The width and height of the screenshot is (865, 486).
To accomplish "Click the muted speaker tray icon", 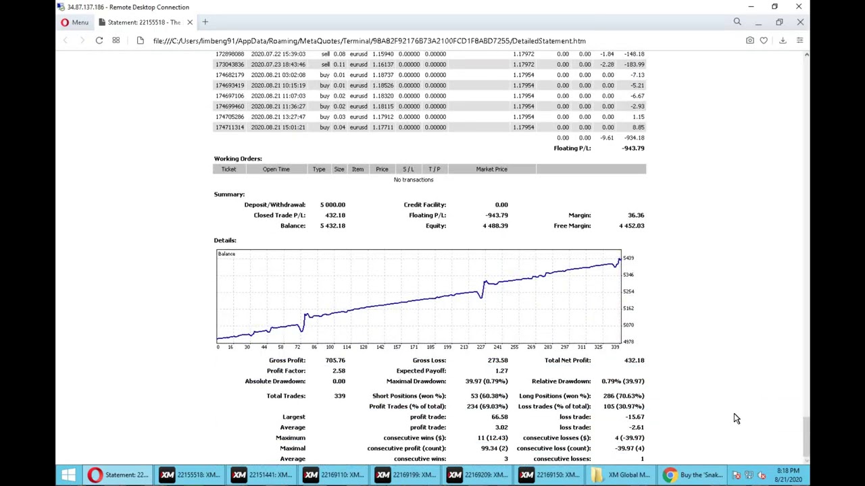I will [761, 475].
